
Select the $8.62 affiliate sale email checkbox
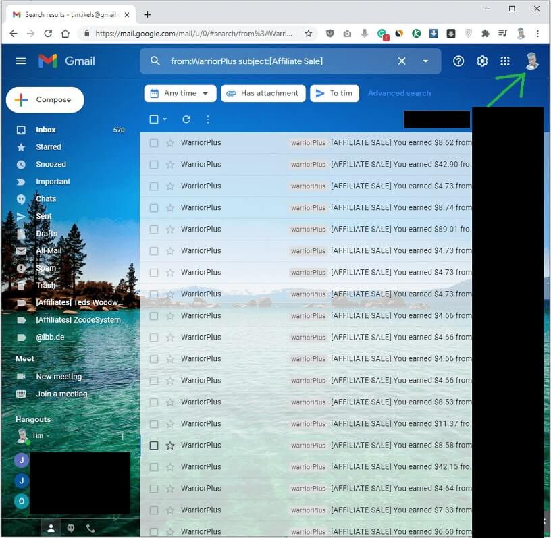point(154,143)
